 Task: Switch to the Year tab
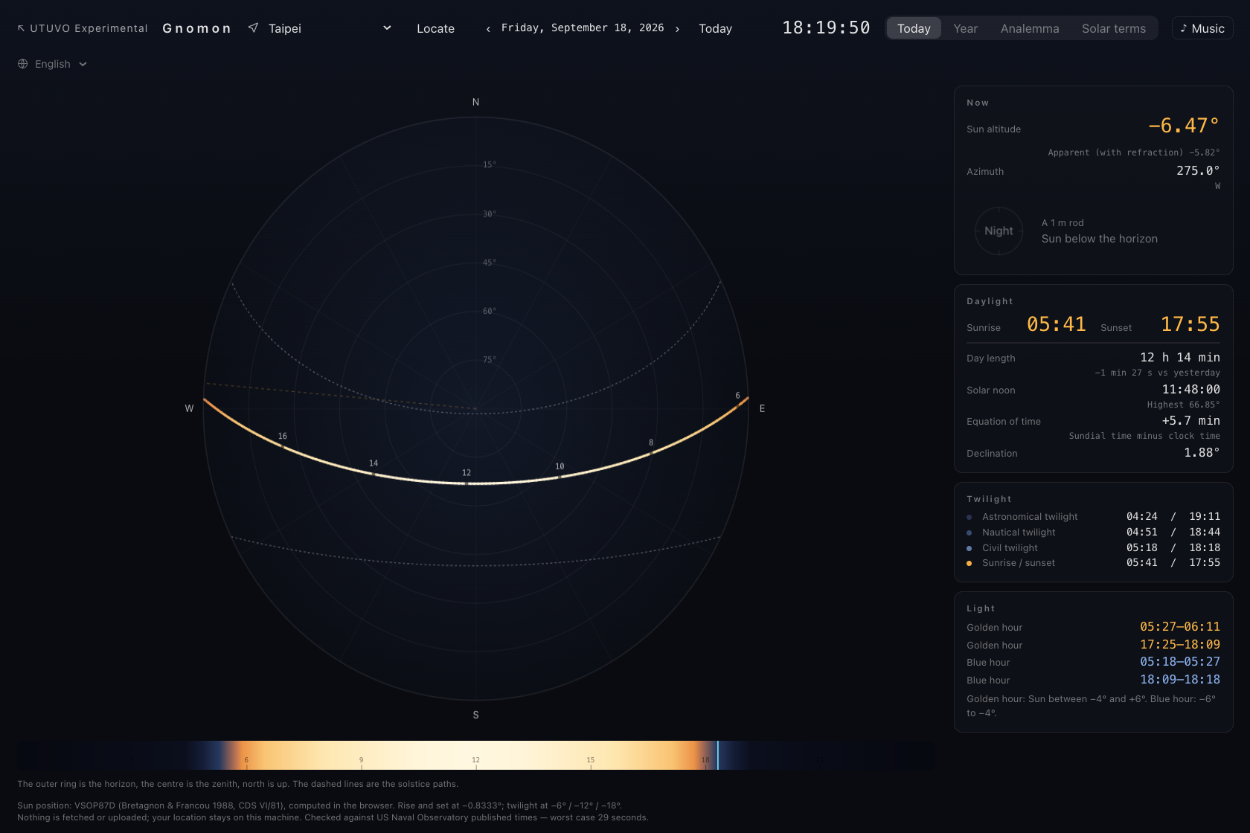[x=965, y=28]
